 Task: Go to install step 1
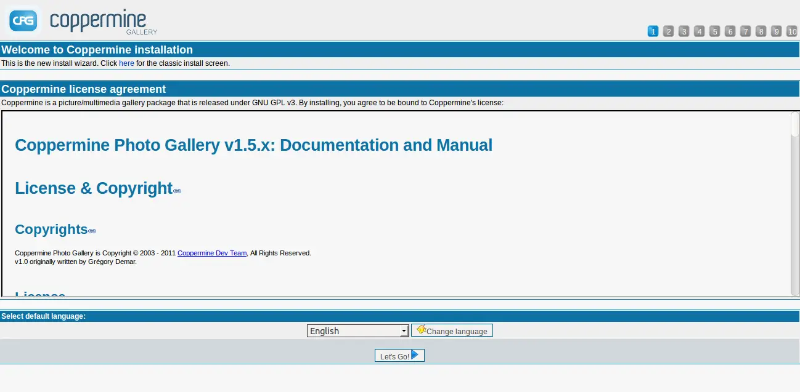653,31
